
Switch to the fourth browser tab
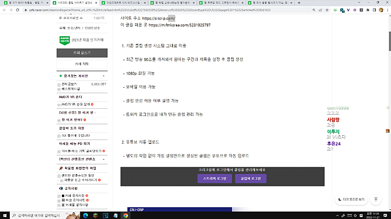click(173, 3)
